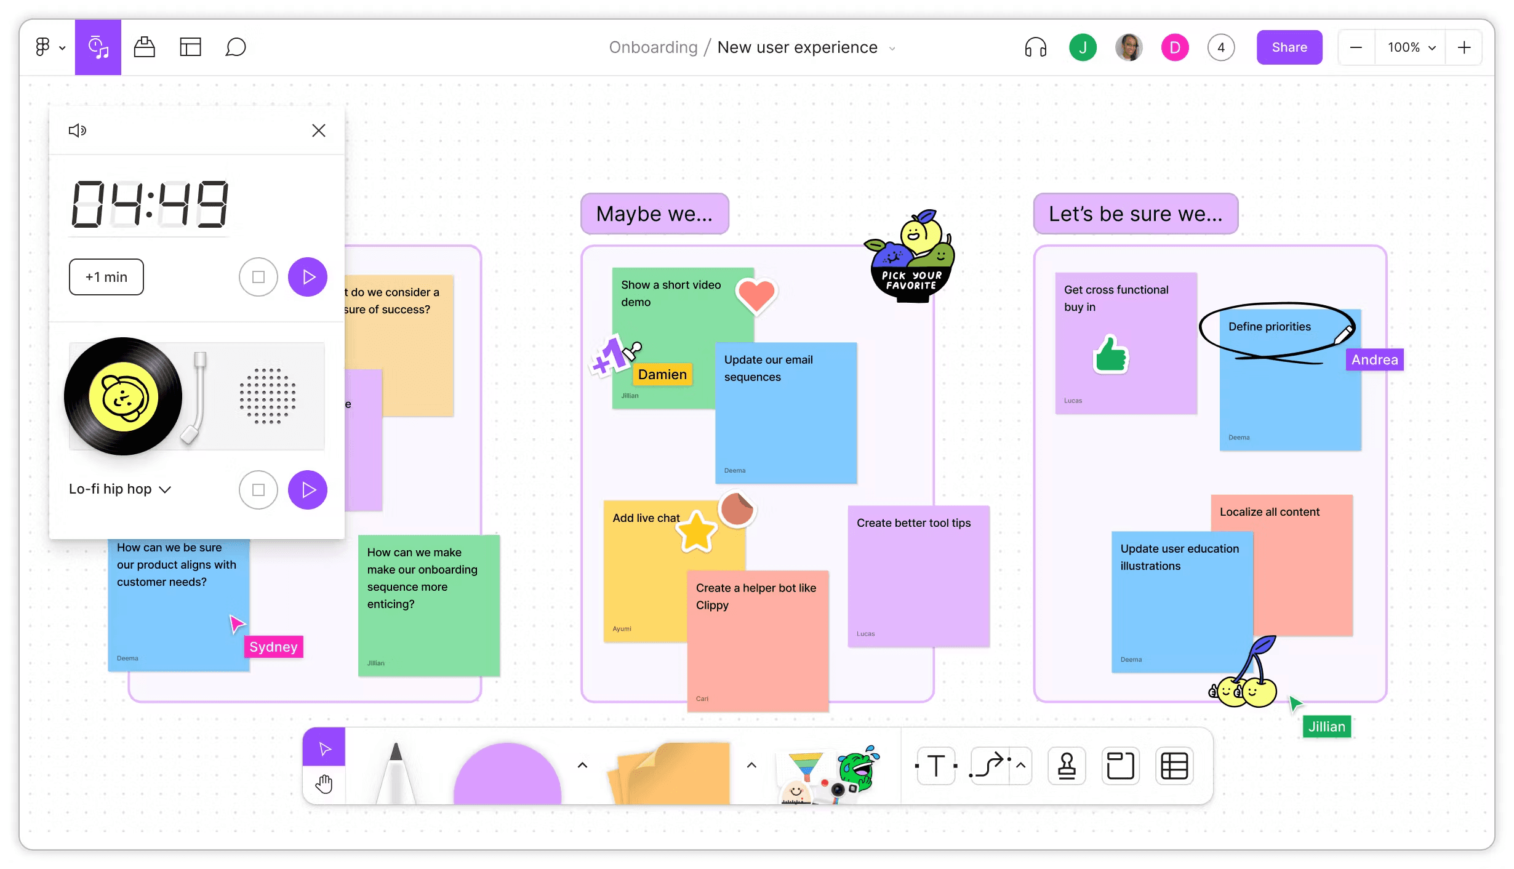1514x869 pixels.
Task: Expand the connector options chevron
Action: click(x=1021, y=766)
